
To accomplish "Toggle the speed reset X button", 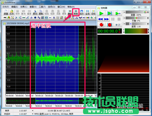I will coord(131,24).
